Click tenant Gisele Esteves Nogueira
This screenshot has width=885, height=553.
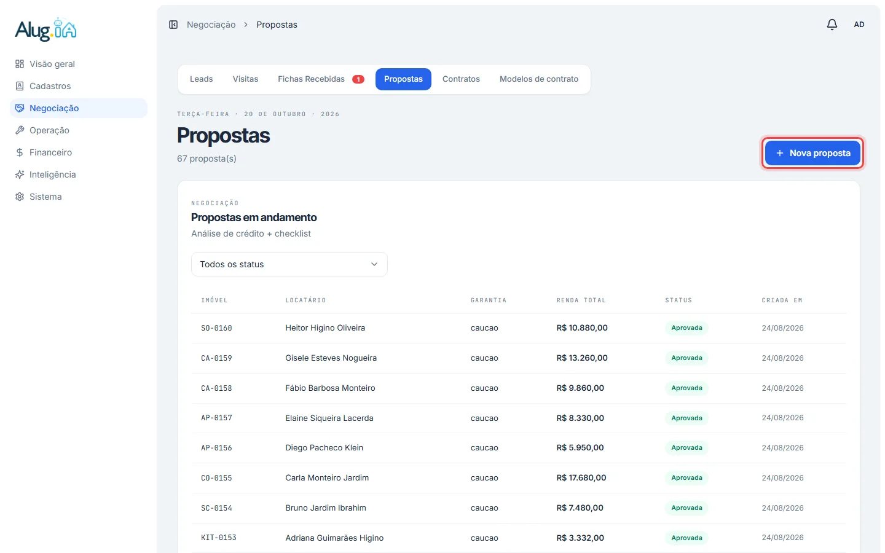pyautogui.click(x=331, y=358)
